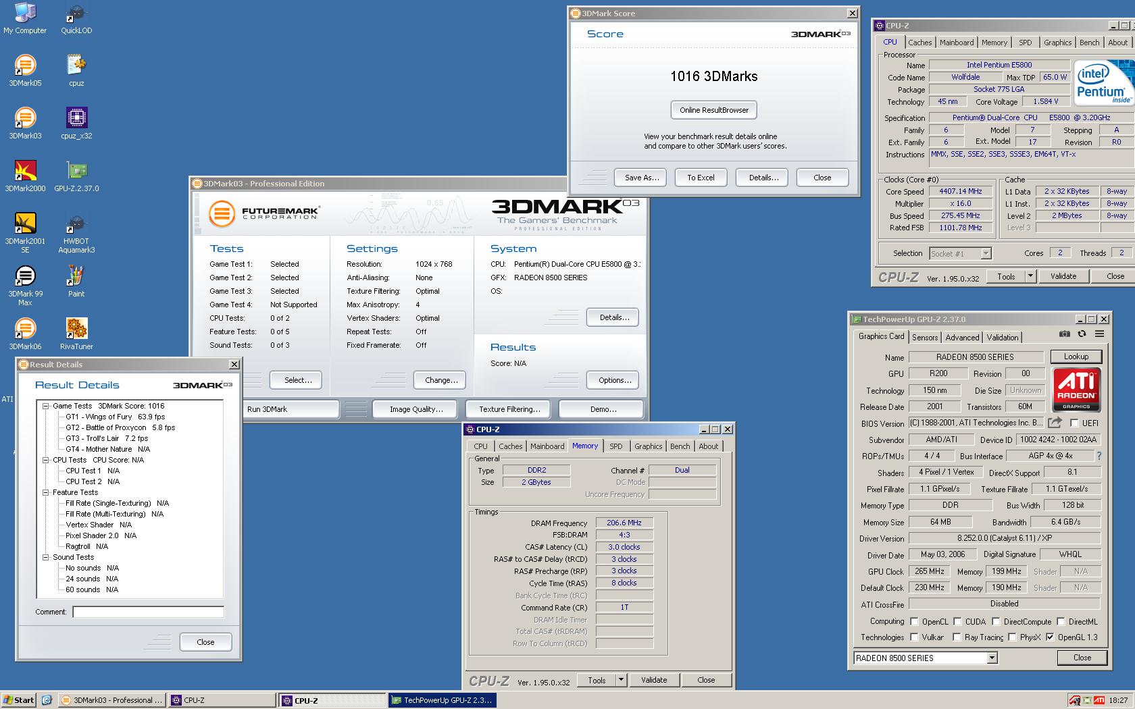
Task: Click Online ResultBrowser button
Action: [714, 110]
